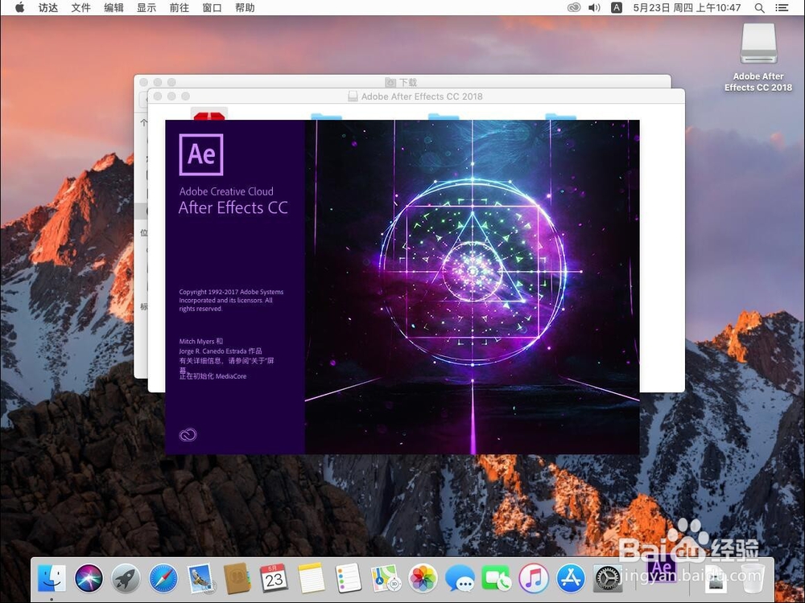Open Reminders list icon in Dock
The height and width of the screenshot is (603, 805).
tap(349, 578)
